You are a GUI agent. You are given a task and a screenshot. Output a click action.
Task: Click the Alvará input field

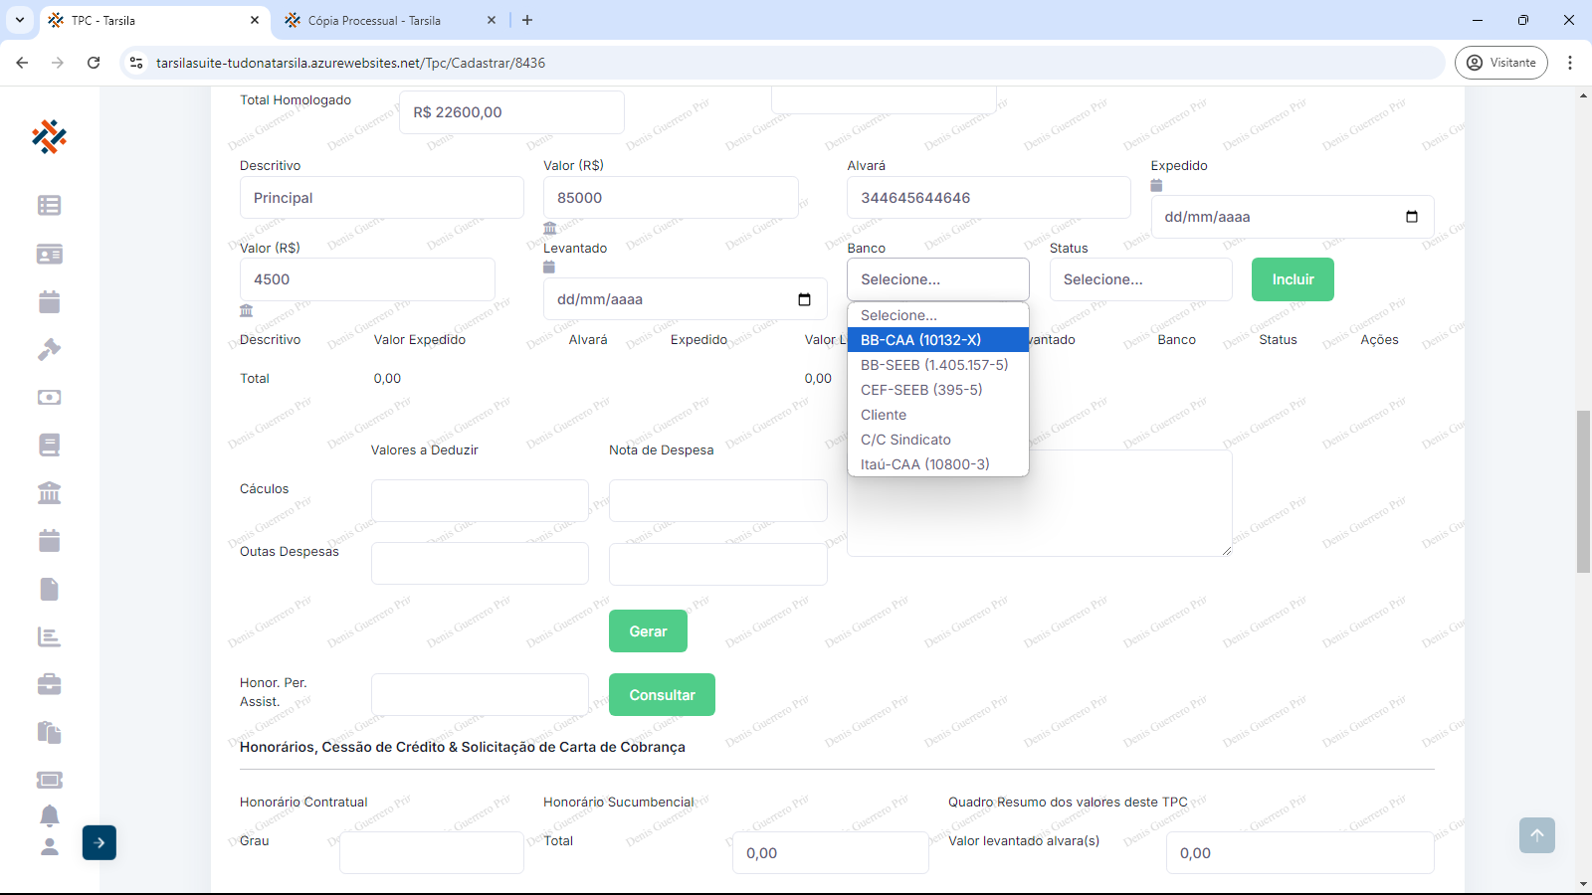pos(988,198)
